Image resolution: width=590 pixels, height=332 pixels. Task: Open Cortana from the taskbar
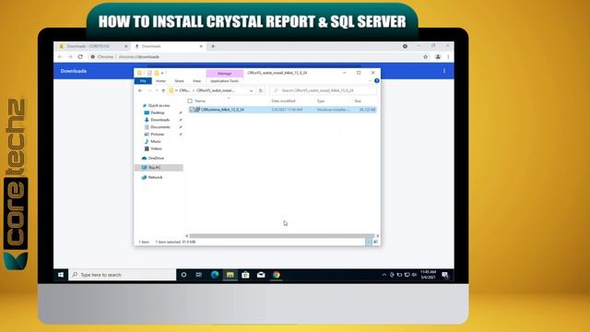pos(183,275)
